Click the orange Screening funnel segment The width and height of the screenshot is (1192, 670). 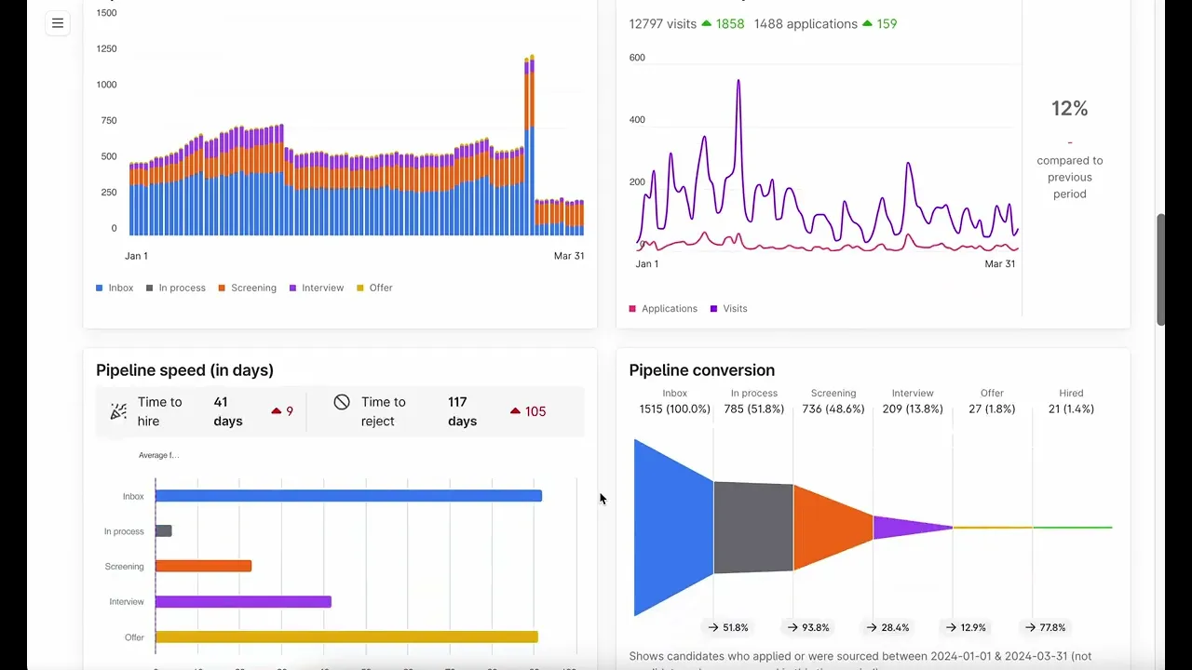(833, 528)
